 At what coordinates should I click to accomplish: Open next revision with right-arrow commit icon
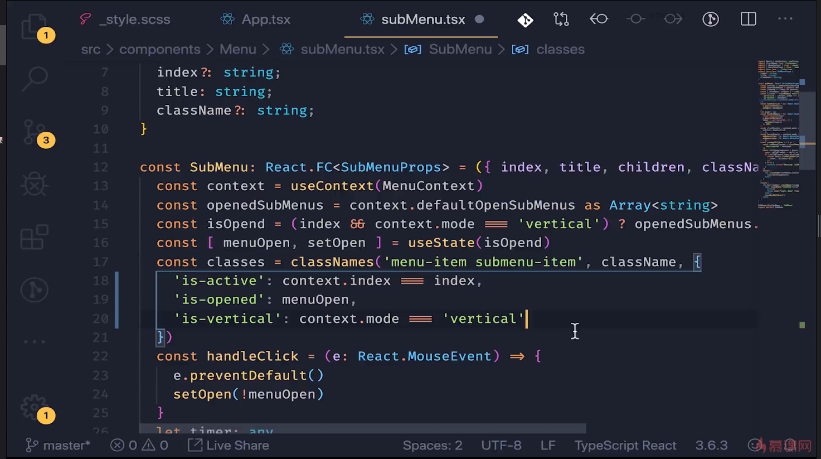673,20
